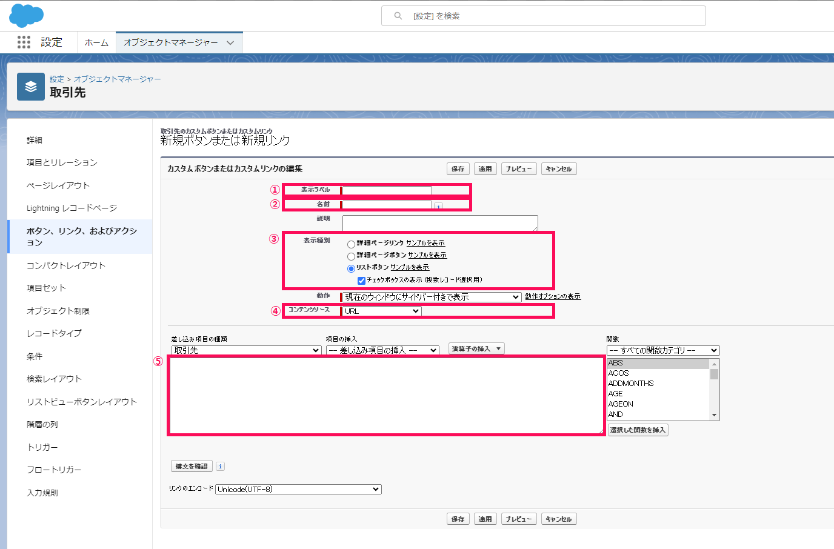Open サンプルを表示 link for リストボタン
The width and height of the screenshot is (834, 549).
pyautogui.click(x=410, y=267)
